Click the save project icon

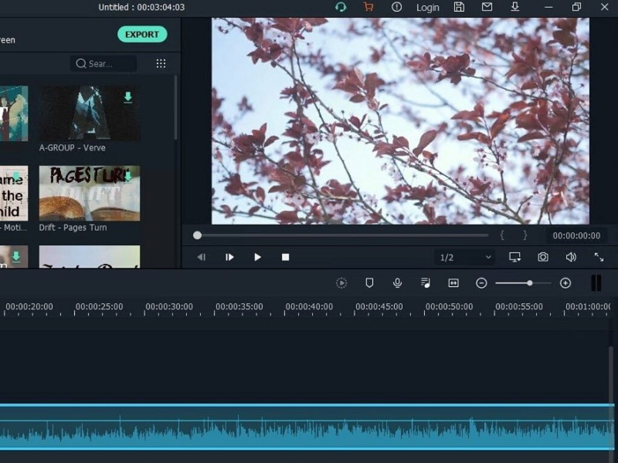[459, 7]
